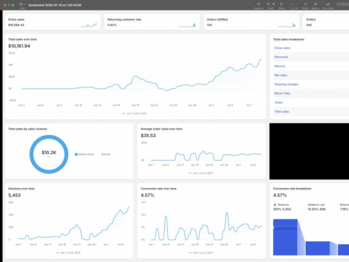Open the Inspector from the toolbar
The image size is (349, 262).
point(258,4)
